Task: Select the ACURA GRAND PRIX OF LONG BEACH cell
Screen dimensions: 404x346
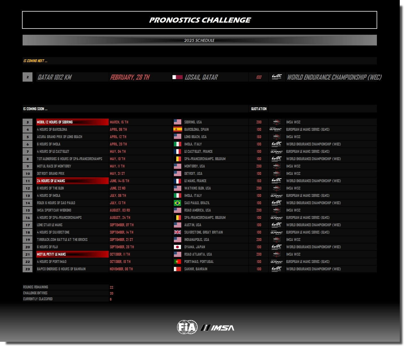Action: coord(73,137)
